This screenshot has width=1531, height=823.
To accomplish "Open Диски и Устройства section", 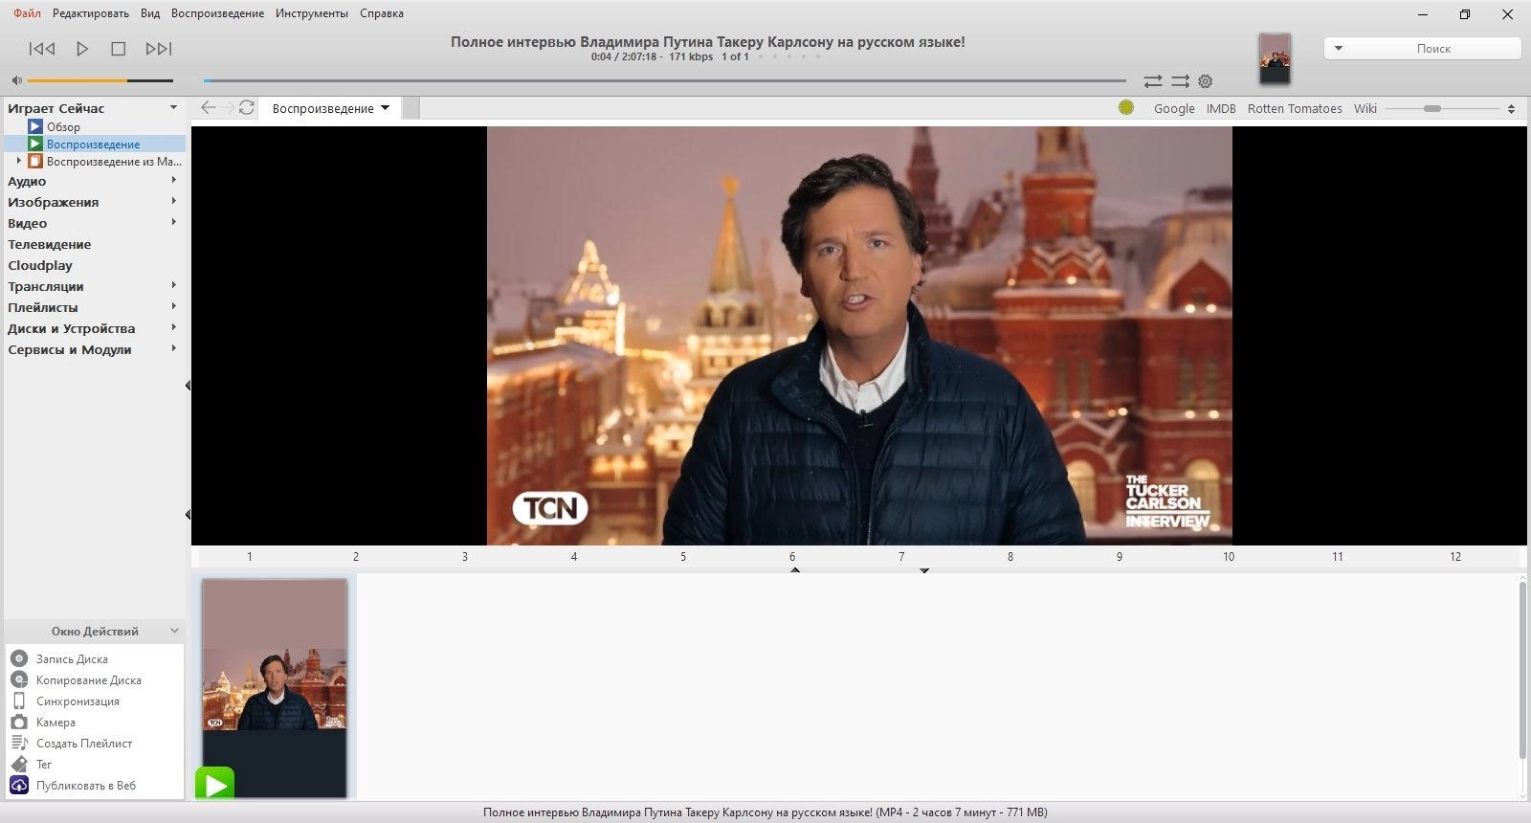I will [x=72, y=328].
